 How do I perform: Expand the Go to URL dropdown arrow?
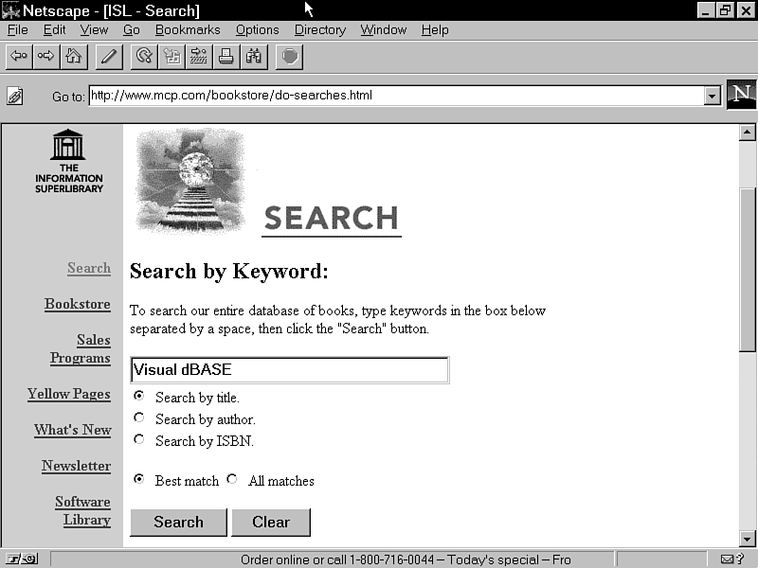tap(713, 96)
